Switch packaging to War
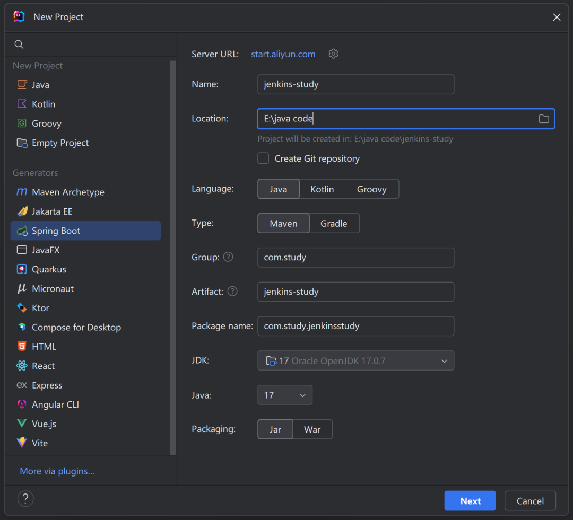Image resolution: width=573 pixels, height=520 pixels. [x=312, y=429]
